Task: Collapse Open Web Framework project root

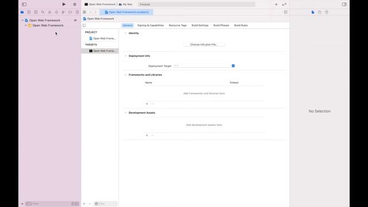Action: click(x=22, y=21)
